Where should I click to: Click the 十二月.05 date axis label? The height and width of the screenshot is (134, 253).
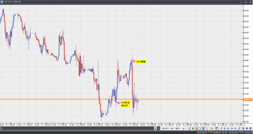[x=134, y=125]
